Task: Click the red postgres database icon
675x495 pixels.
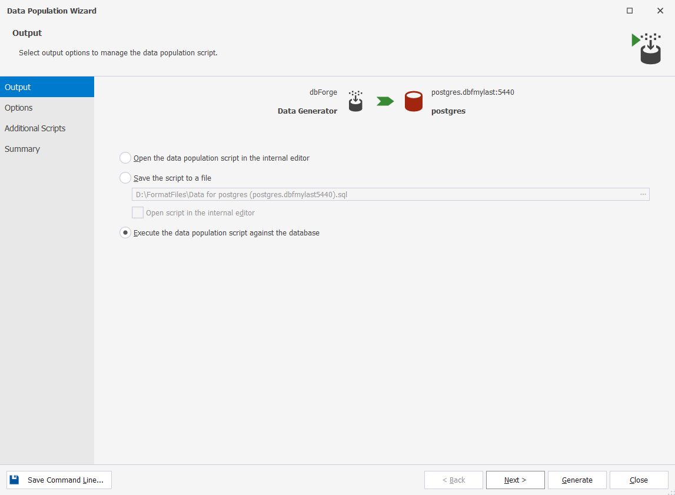Action: coord(414,101)
